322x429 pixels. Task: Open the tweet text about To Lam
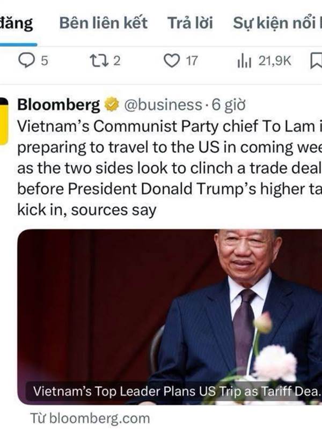(x=170, y=168)
